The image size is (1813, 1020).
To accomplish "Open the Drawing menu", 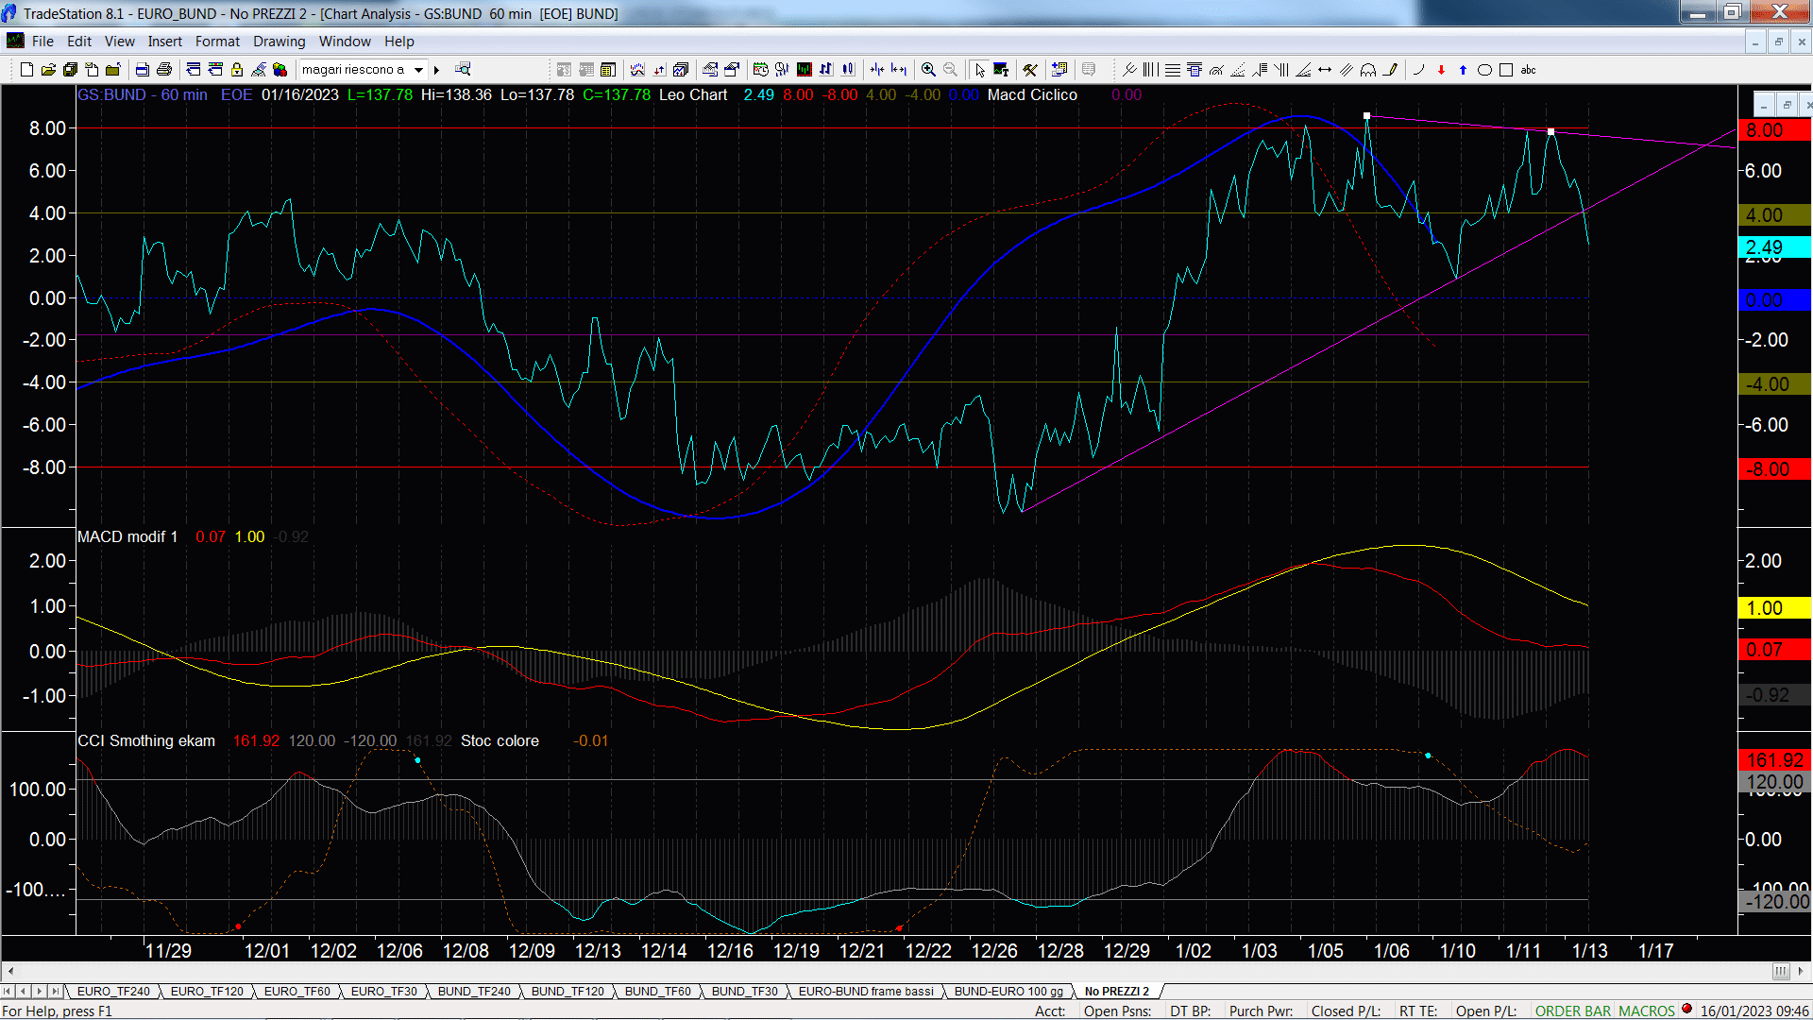I will [x=280, y=42].
